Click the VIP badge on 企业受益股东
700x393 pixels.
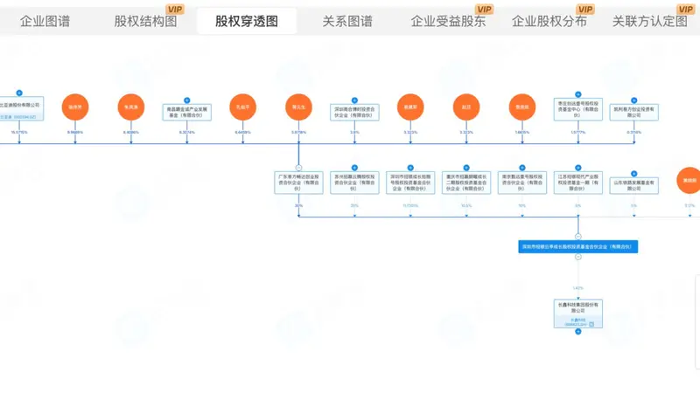pyautogui.click(x=484, y=10)
